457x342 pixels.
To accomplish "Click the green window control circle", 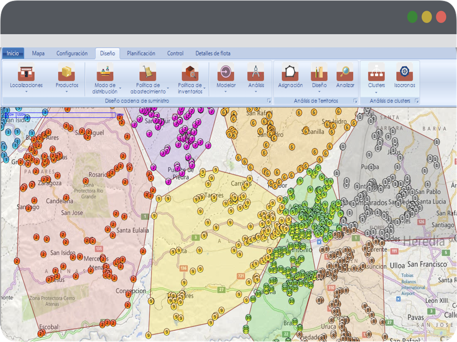I will tap(412, 17).
